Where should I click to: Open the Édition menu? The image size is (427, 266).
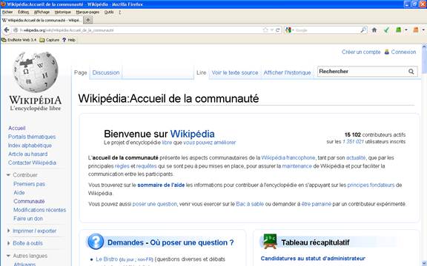point(24,12)
